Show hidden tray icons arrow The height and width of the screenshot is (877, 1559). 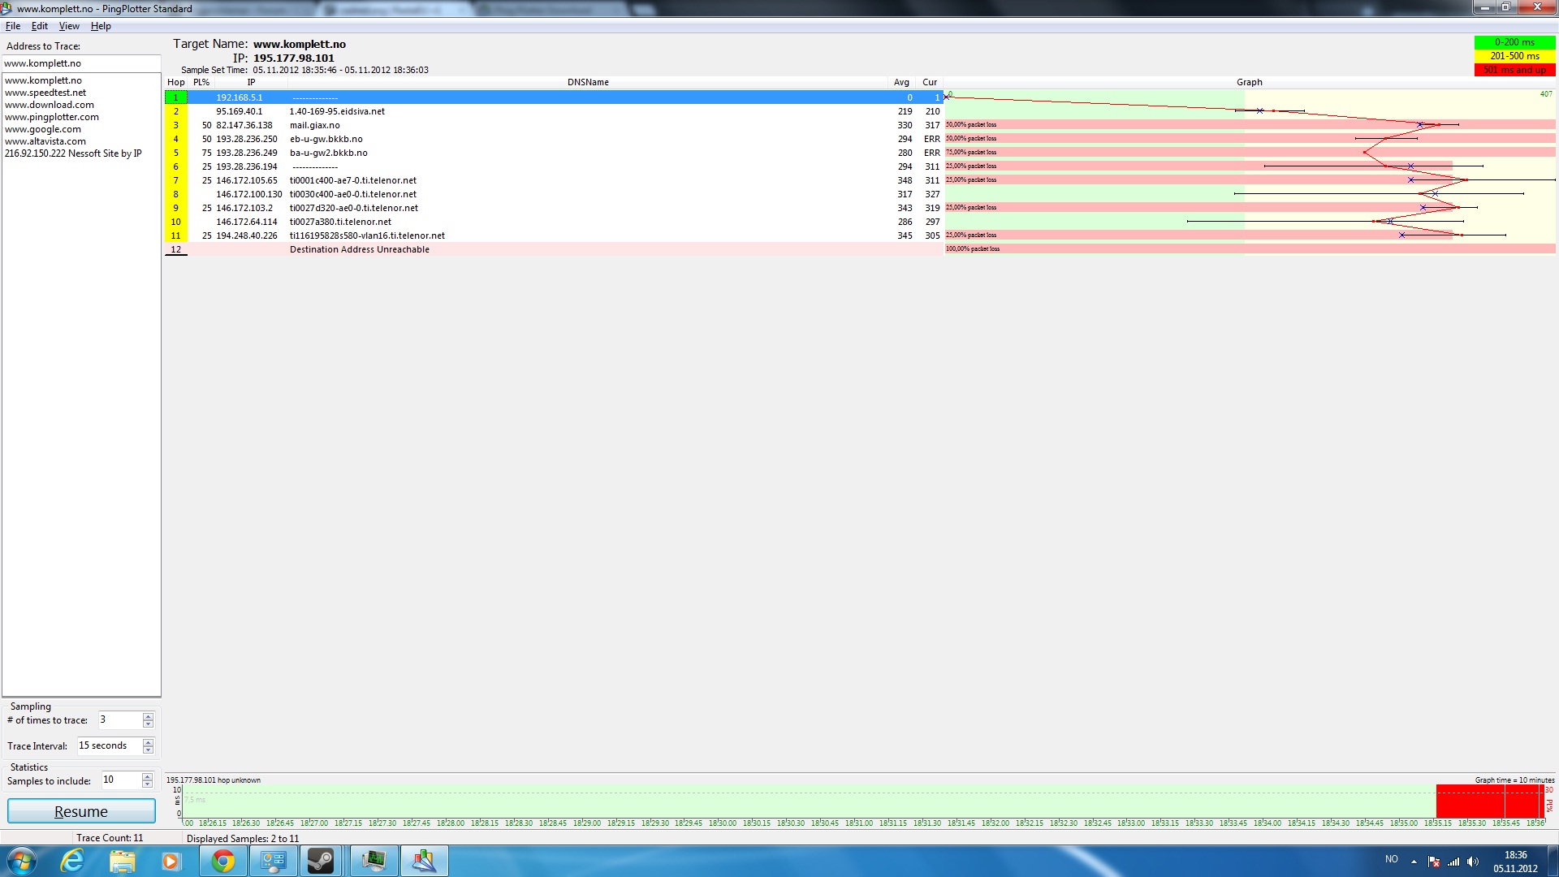[x=1414, y=862]
